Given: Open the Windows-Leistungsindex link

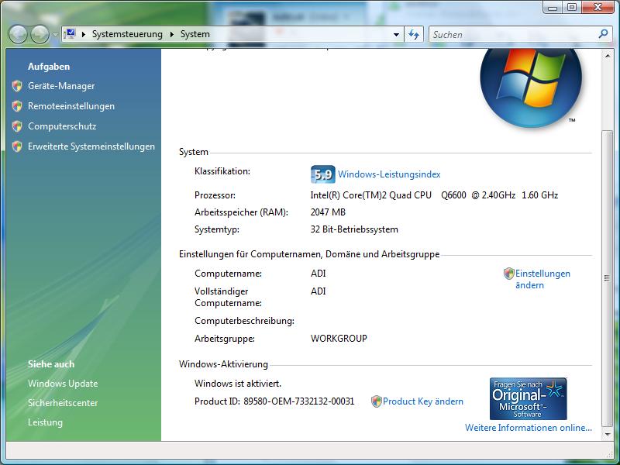Looking at the screenshot, I should 388,174.
